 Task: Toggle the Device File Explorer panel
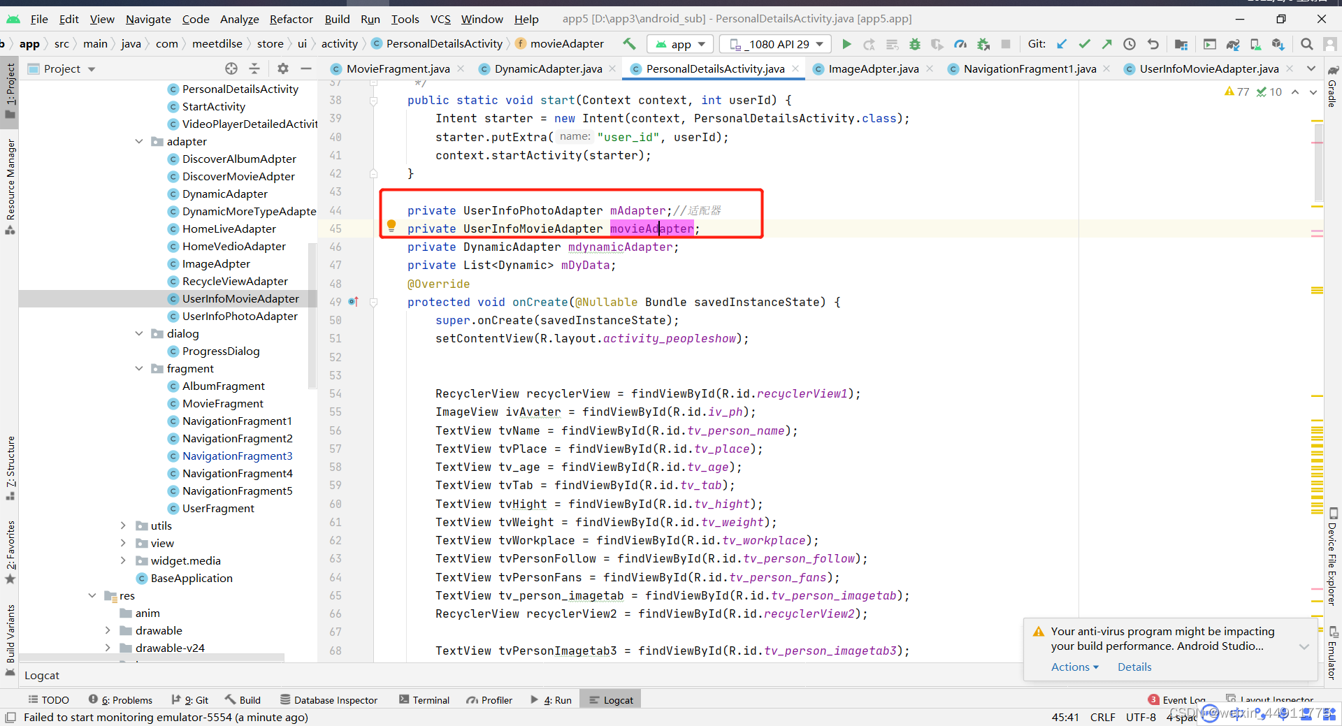(x=1332, y=557)
